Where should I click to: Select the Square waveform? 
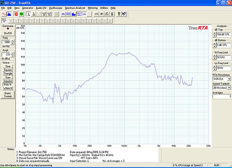8,70
